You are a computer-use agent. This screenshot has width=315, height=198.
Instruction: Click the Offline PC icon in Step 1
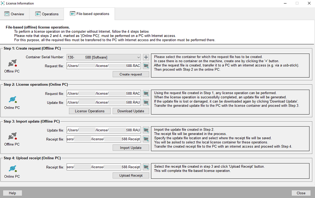(x=12, y=63)
